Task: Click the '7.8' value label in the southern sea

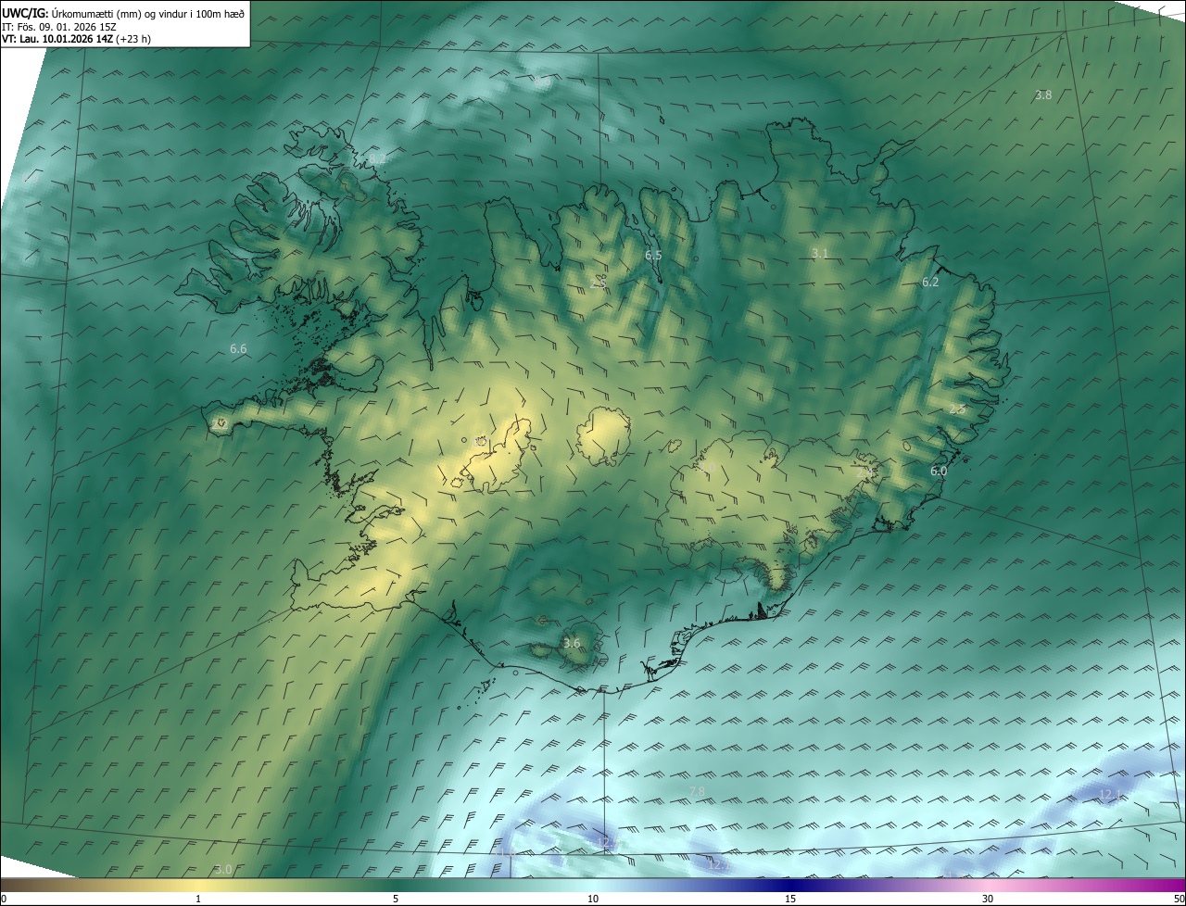Action: [697, 791]
